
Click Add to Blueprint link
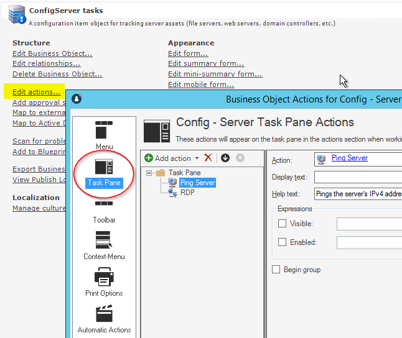(x=39, y=152)
